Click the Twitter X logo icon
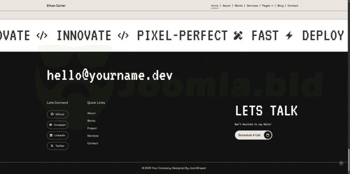The image size is (350, 174). tap(52, 146)
